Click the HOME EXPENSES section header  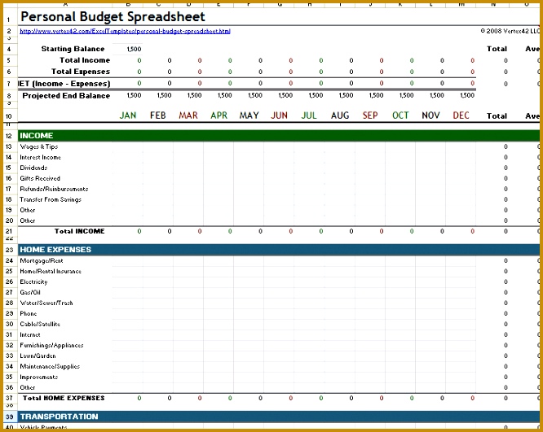tap(279, 250)
